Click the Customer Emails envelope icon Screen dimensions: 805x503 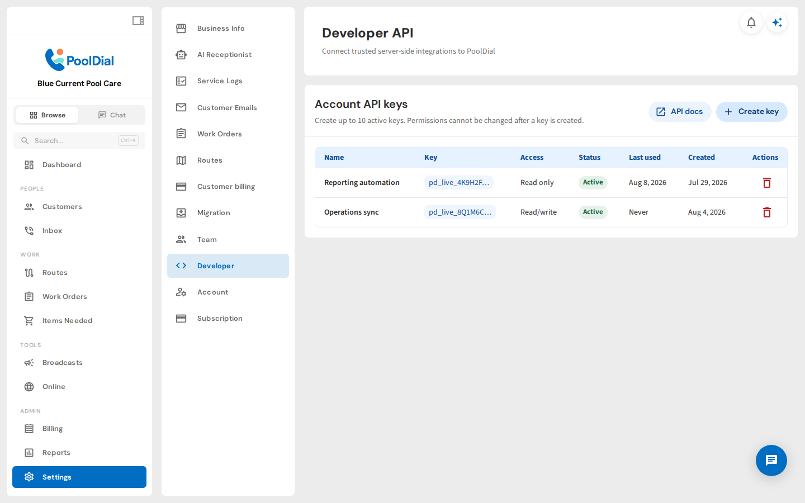tap(181, 107)
